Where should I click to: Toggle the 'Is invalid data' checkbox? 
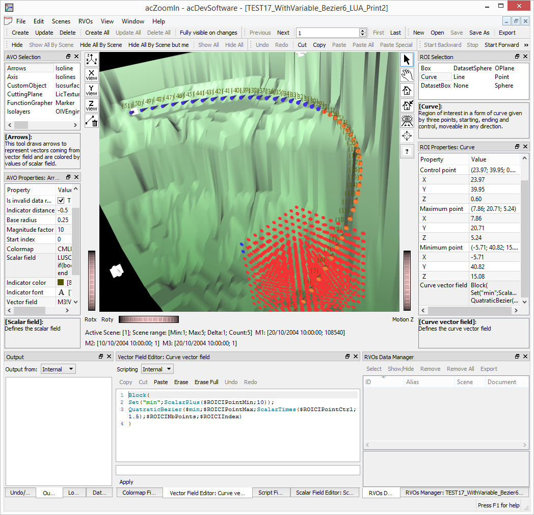click(61, 201)
